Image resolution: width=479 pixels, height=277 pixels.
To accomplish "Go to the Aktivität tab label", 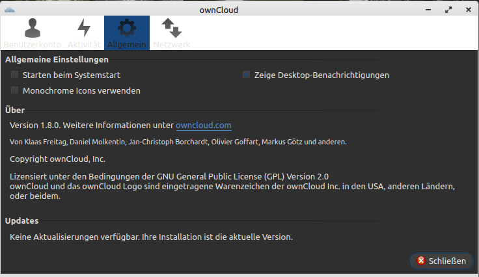I will coord(84,44).
